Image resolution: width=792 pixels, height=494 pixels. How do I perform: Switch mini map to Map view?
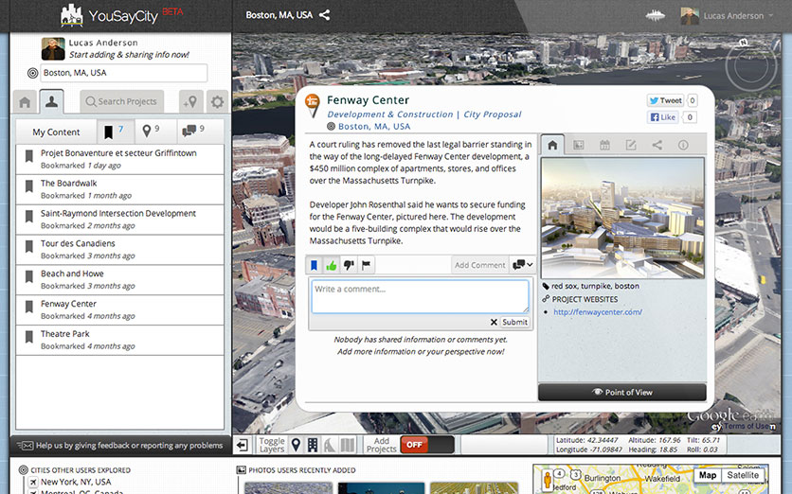click(x=708, y=475)
